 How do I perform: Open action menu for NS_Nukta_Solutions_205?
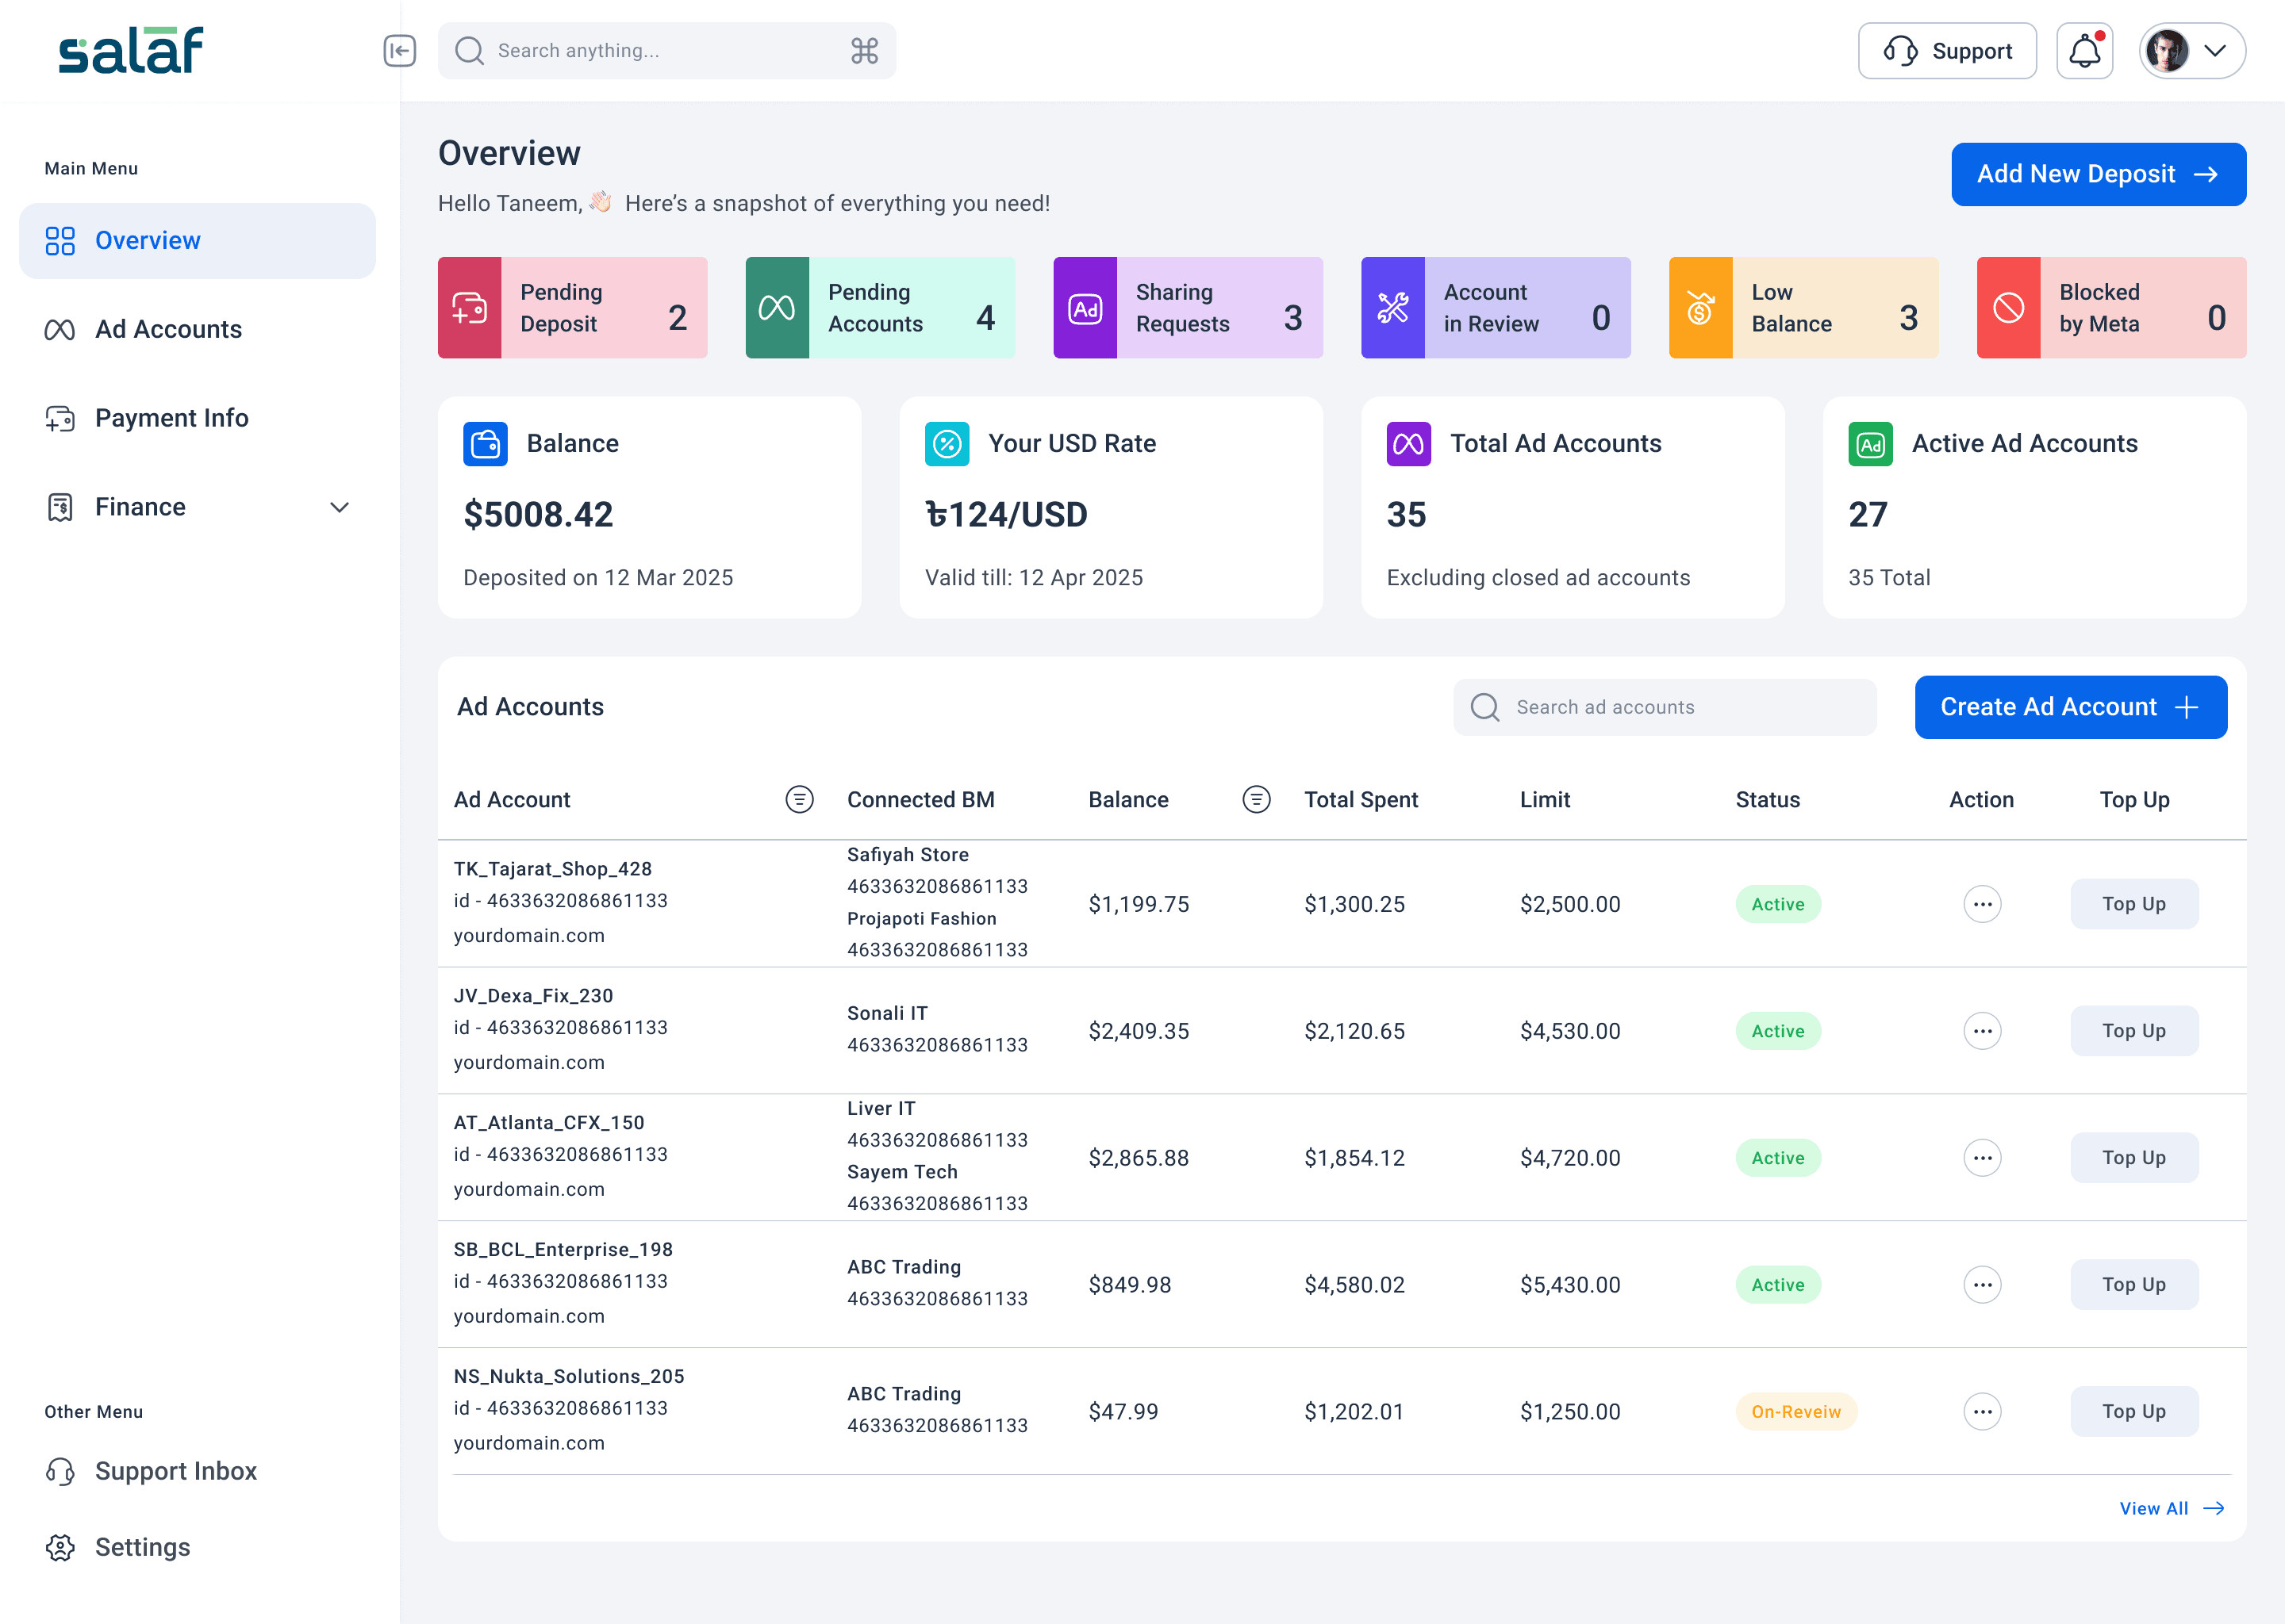(1982, 1411)
